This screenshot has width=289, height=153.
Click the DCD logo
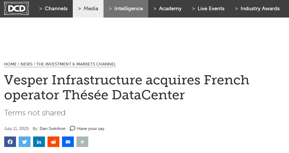(x=16, y=8)
